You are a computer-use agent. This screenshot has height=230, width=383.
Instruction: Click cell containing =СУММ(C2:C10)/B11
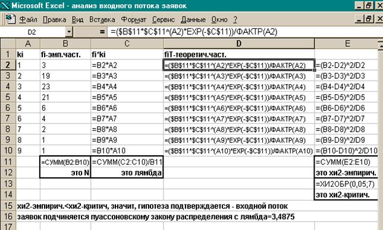127,162
